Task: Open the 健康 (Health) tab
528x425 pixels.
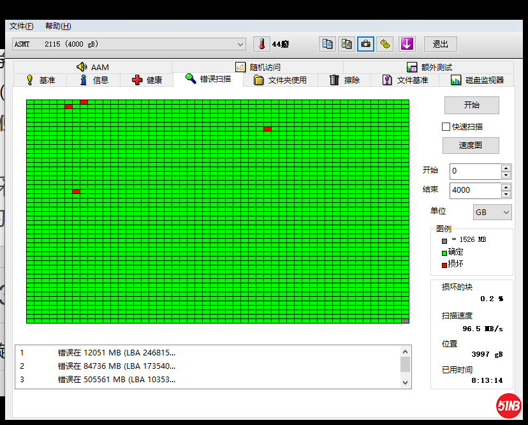Action: pos(147,80)
